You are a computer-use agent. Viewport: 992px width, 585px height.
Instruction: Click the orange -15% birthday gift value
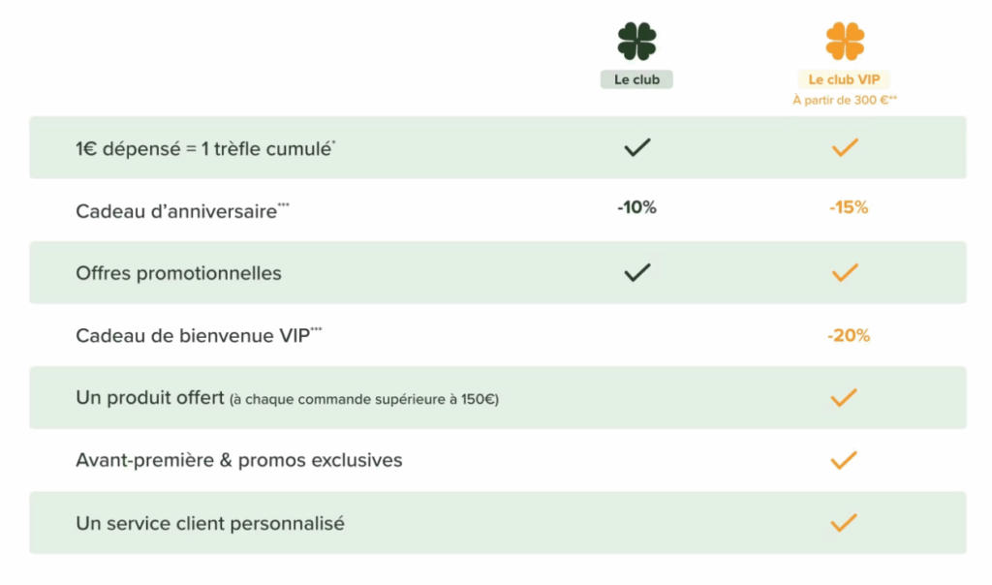click(849, 207)
